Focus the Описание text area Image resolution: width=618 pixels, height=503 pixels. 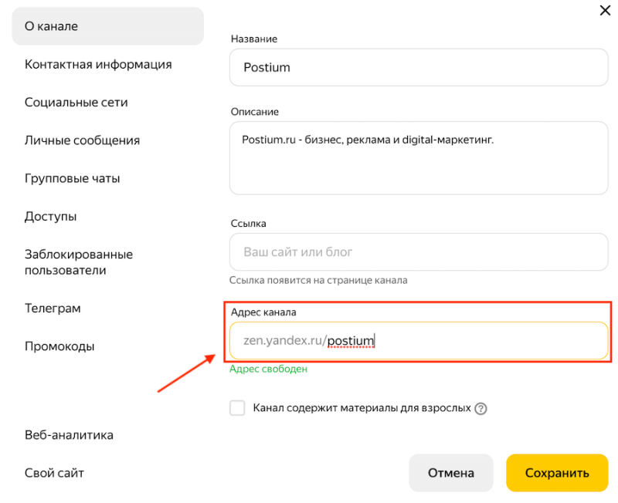[x=419, y=157]
